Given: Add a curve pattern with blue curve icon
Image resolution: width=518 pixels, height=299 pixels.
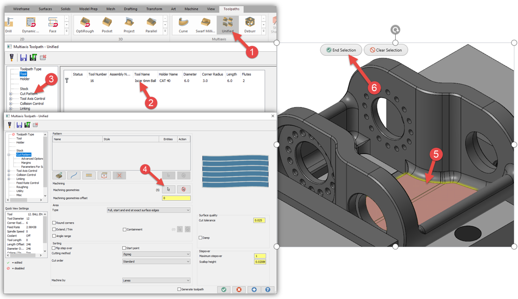Looking at the screenshot, I should (x=74, y=176).
